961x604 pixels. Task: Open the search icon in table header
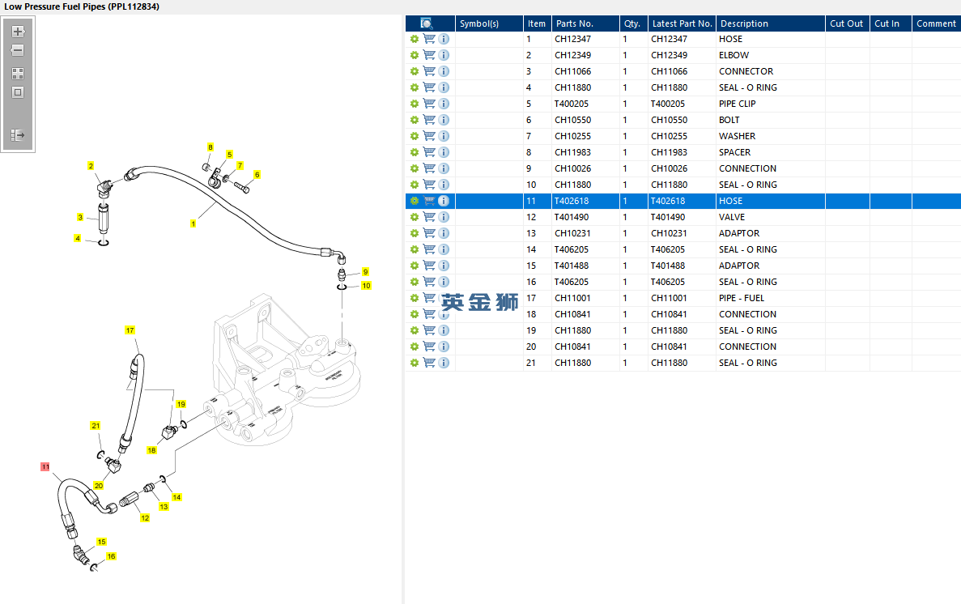(427, 23)
